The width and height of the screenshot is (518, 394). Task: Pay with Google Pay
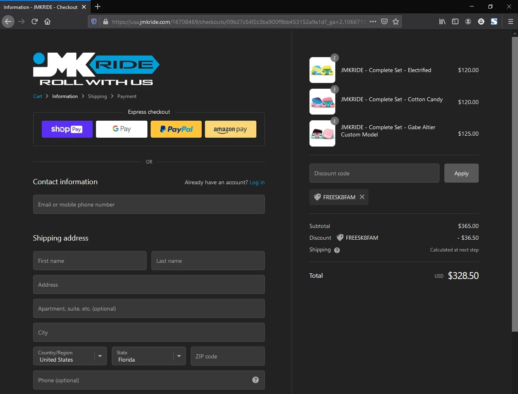[122, 129]
